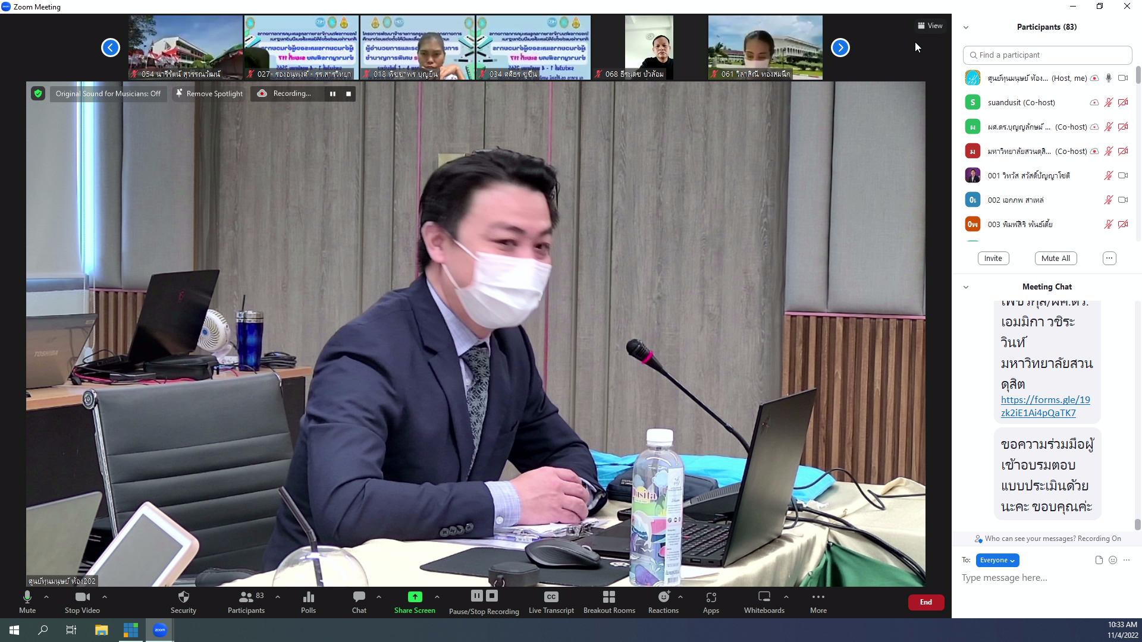This screenshot has width=1142, height=642.
Task: Click the green encryption shield icon
Action: coord(38,93)
